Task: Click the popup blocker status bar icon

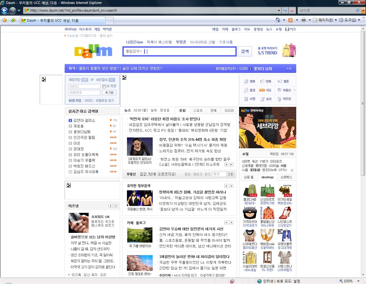Action: point(232,281)
